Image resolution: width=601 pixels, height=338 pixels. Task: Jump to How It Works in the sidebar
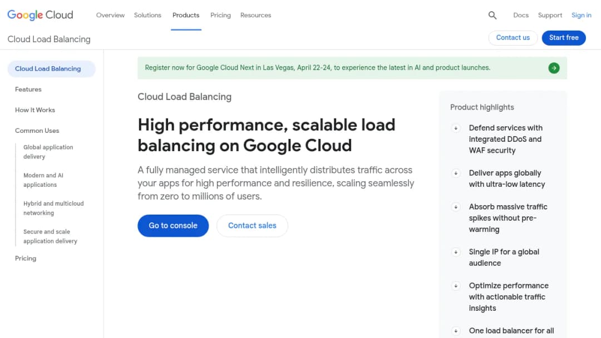pos(35,110)
